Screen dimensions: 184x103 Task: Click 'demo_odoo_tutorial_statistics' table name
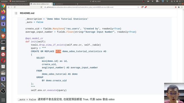tap(82, 51)
